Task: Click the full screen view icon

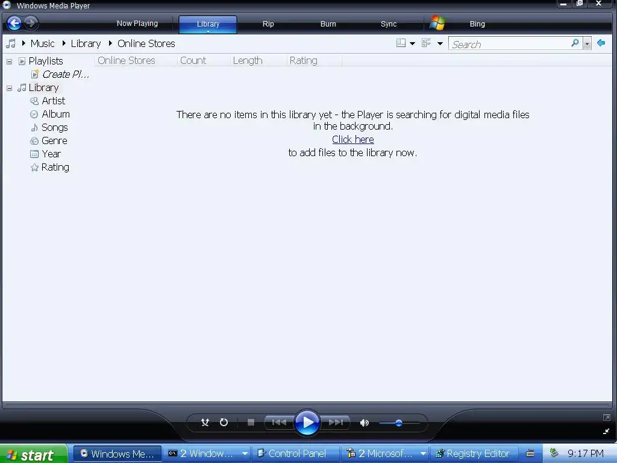Action: point(606,418)
